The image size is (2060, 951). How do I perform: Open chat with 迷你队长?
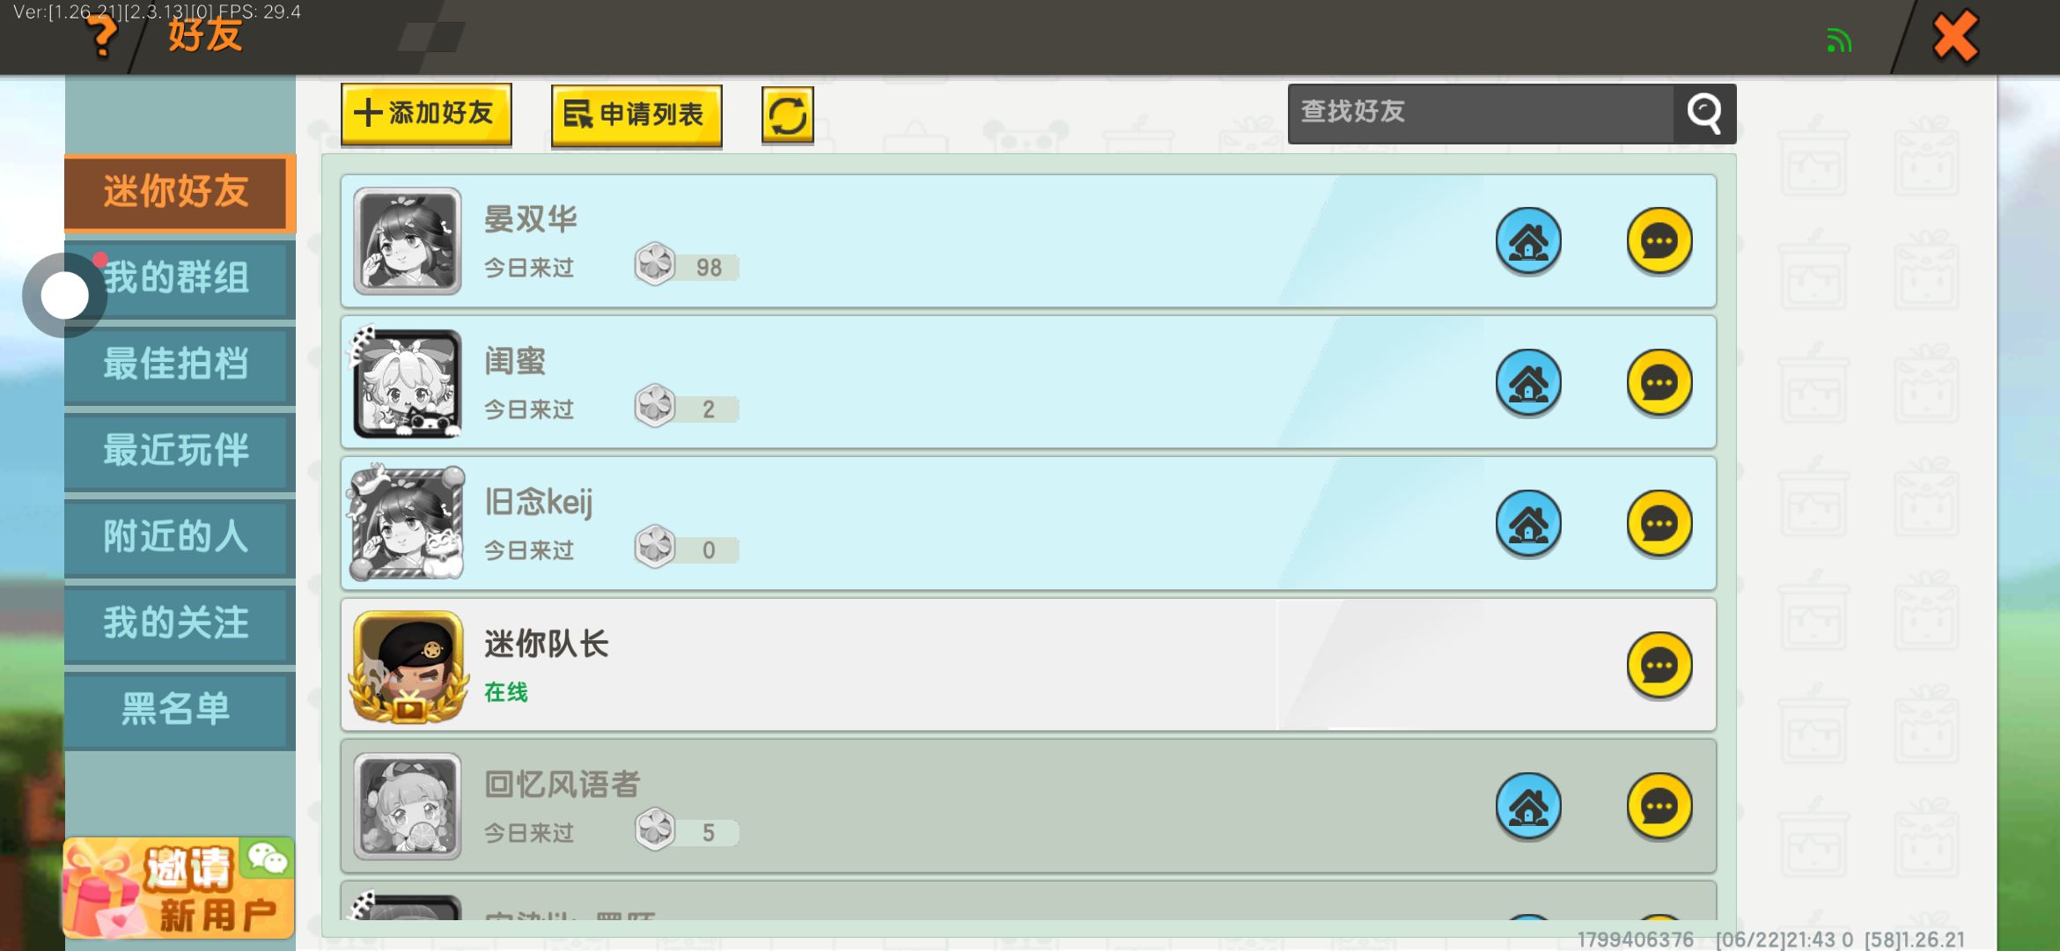[x=1659, y=666]
